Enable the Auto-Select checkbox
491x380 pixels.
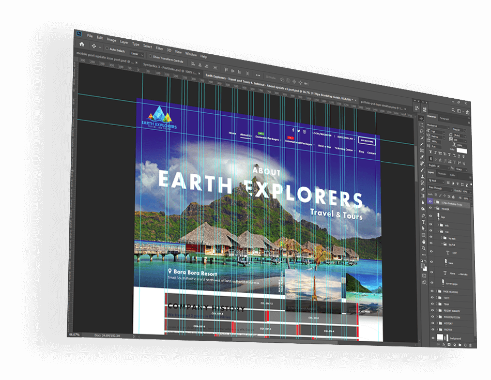[x=107, y=48]
